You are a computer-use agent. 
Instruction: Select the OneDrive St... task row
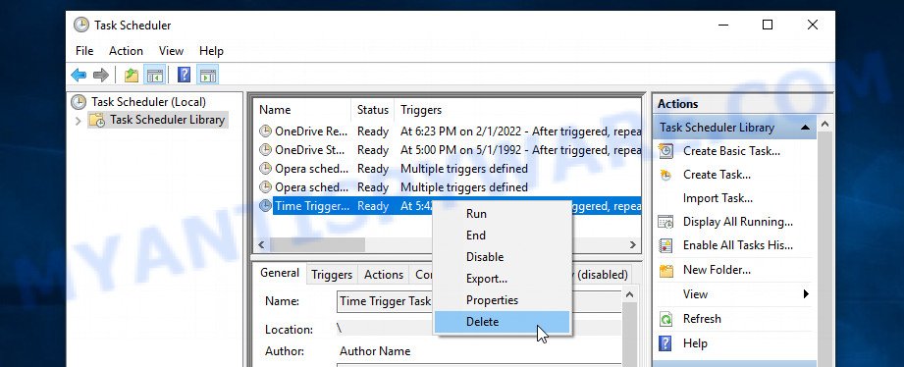(449, 150)
